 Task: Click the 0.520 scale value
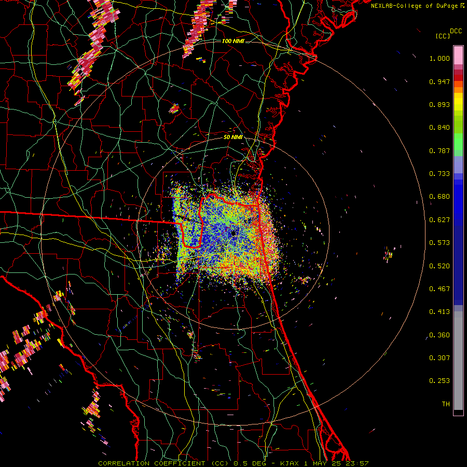click(439, 266)
